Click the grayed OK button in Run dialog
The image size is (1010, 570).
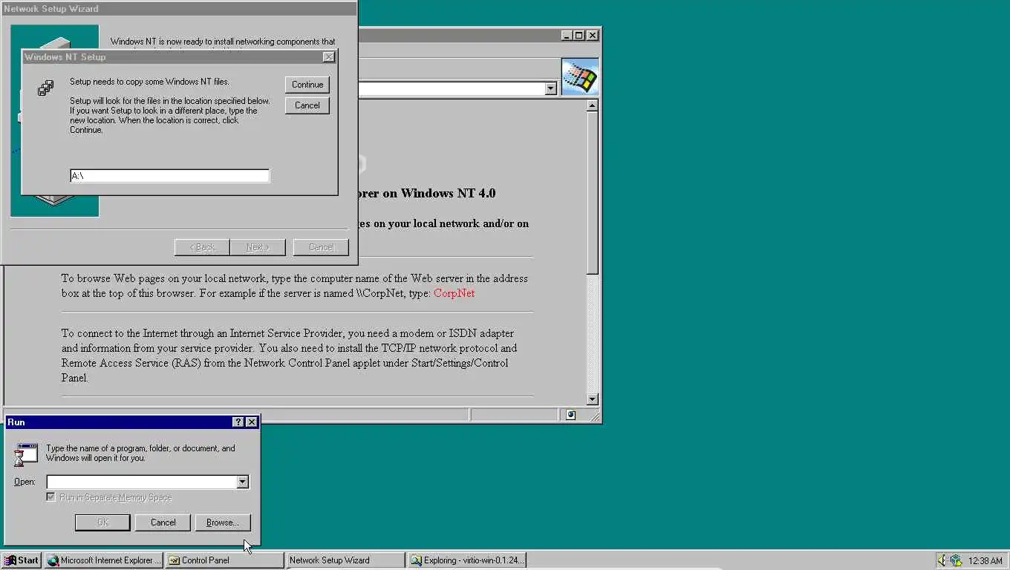102,522
